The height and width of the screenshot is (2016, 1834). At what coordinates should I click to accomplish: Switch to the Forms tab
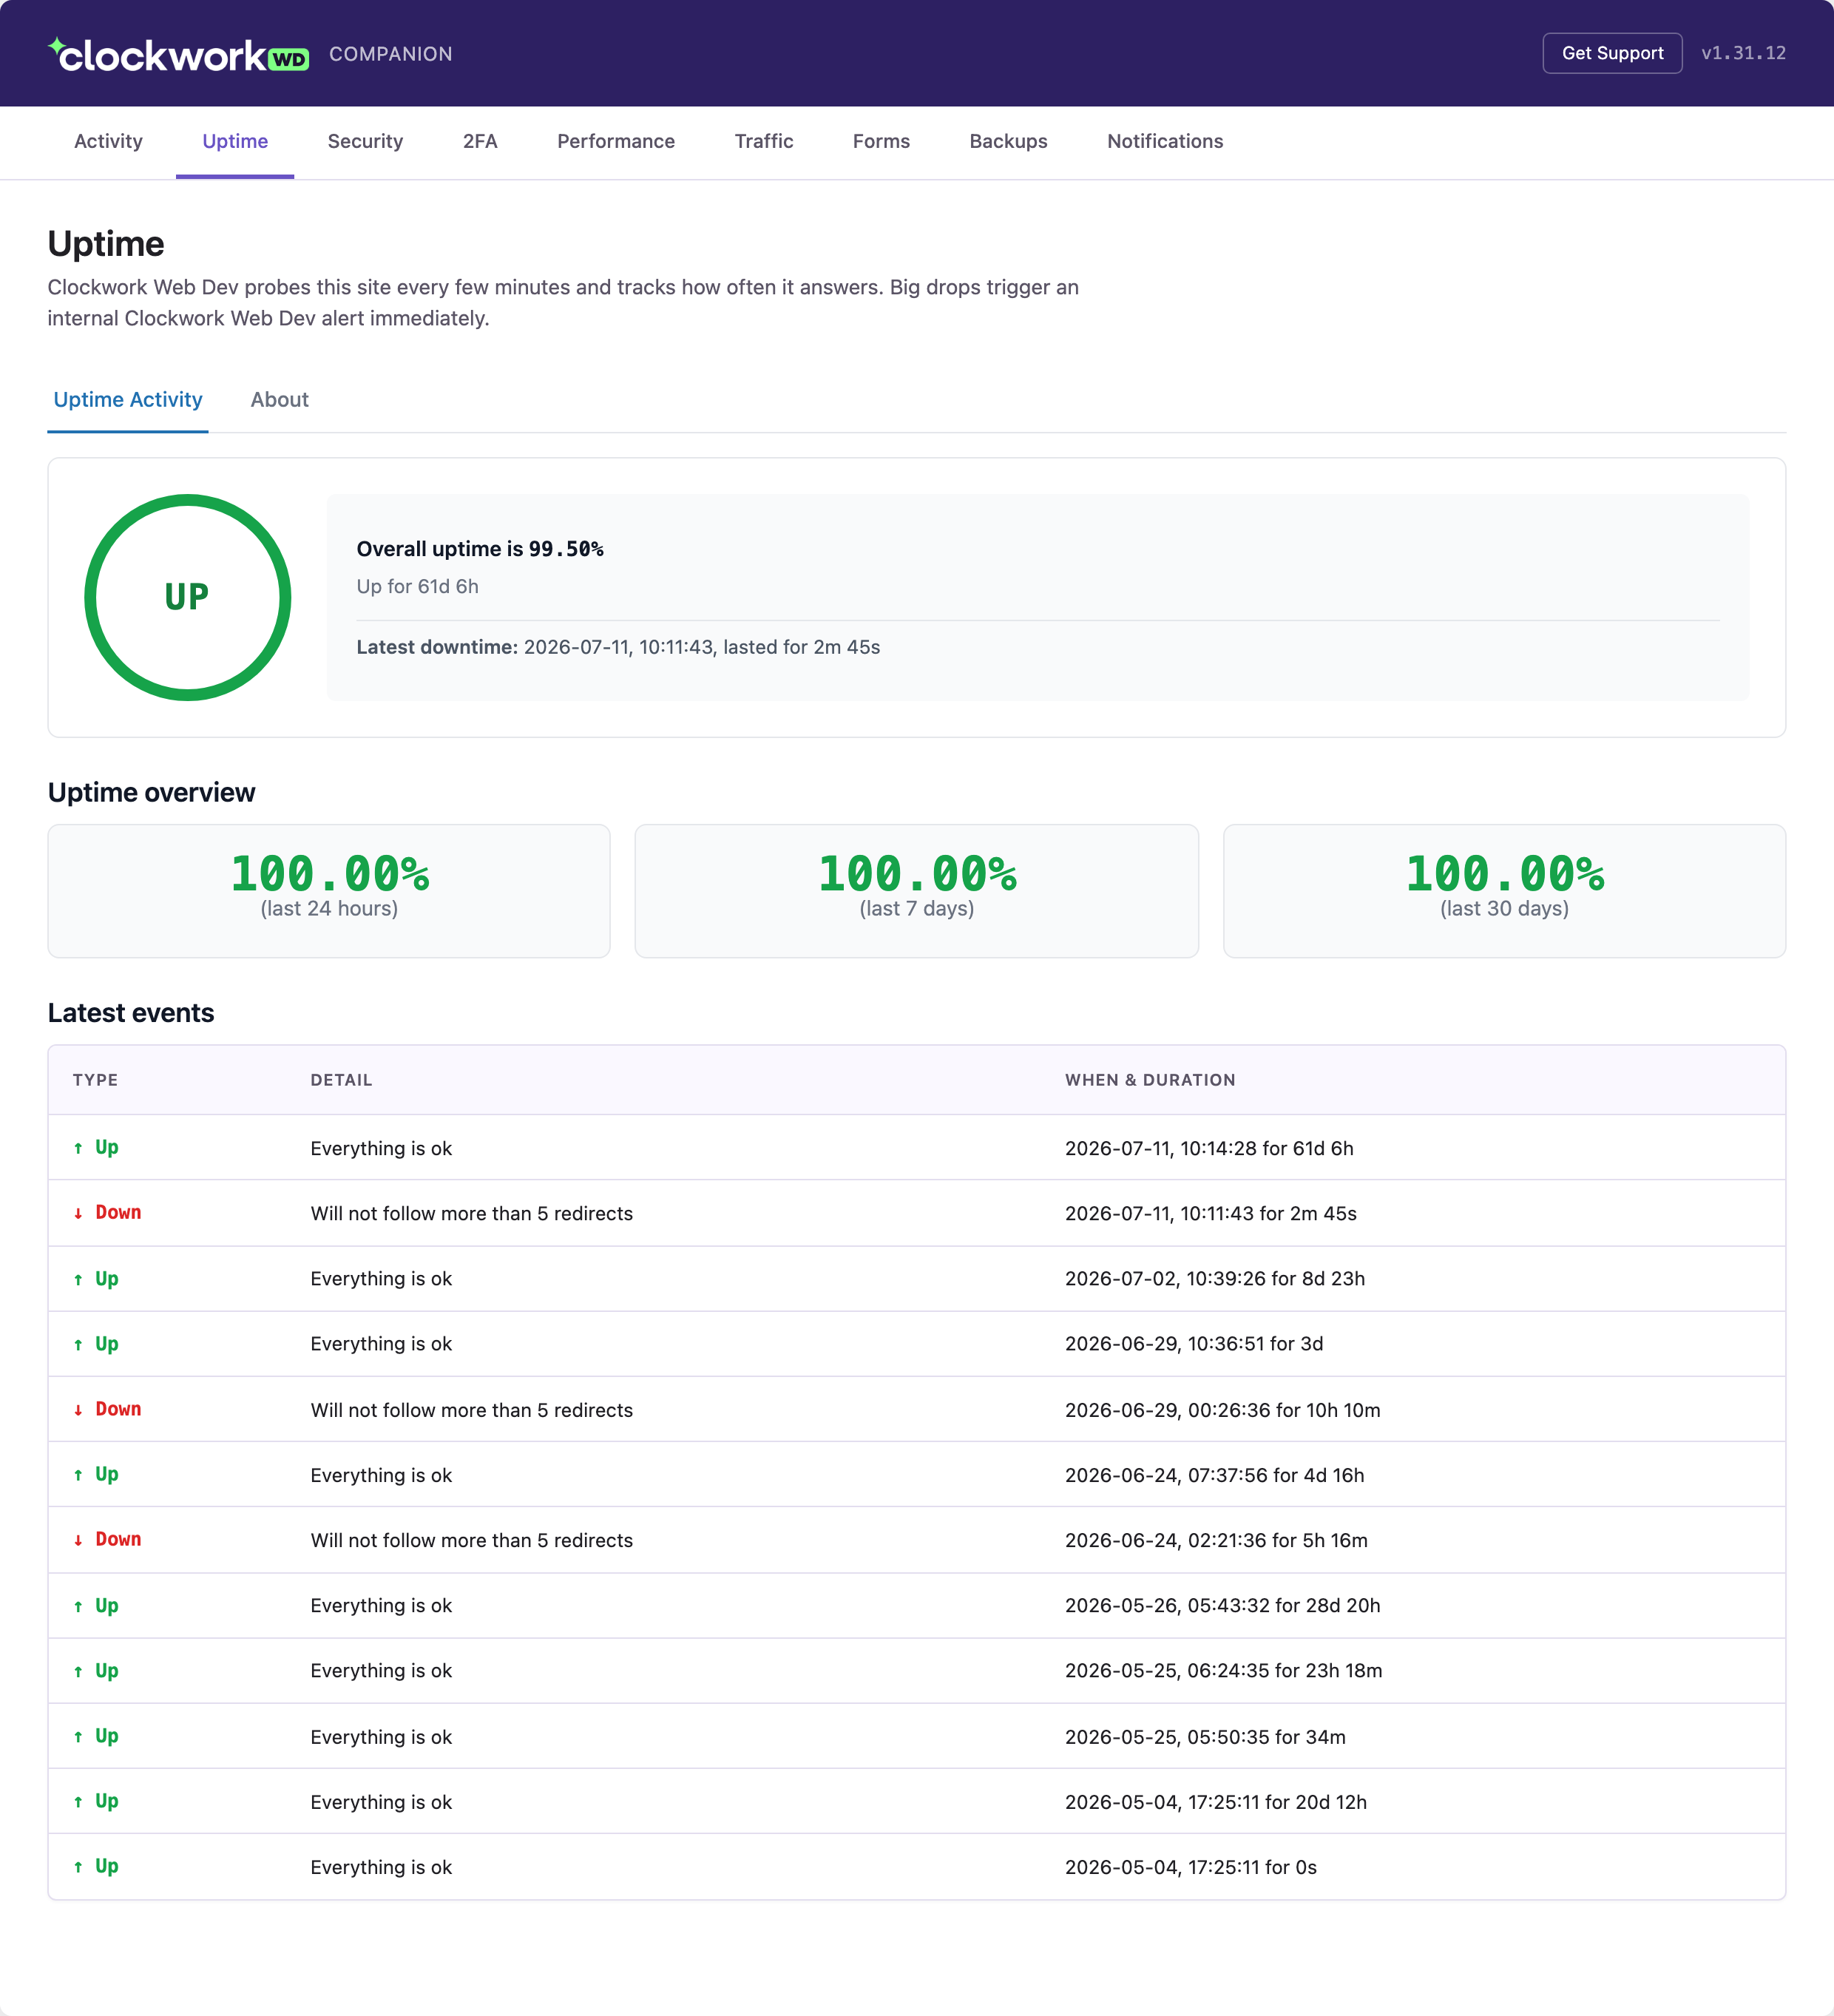tap(881, 141)
